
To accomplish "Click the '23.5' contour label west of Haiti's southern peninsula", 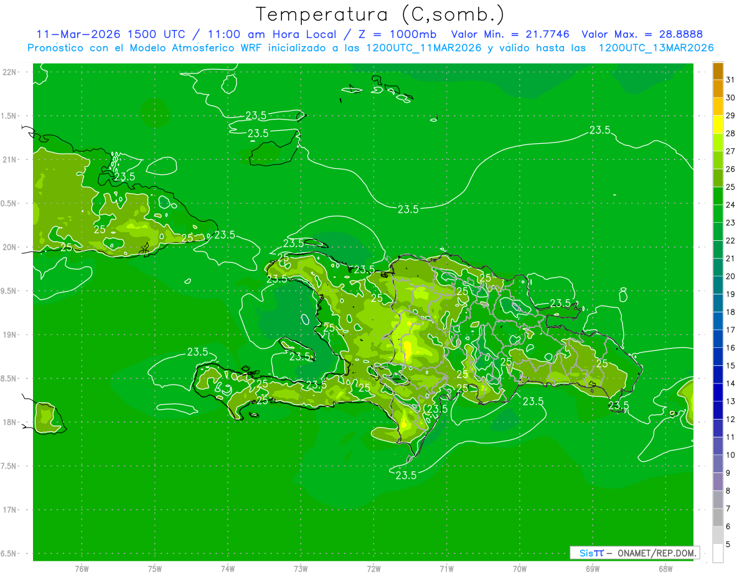I will point(197,352).
